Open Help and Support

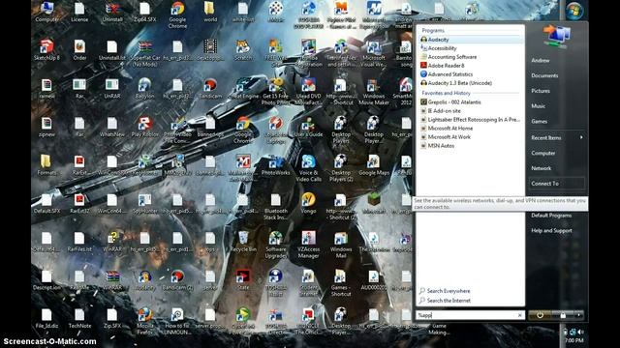551,230
